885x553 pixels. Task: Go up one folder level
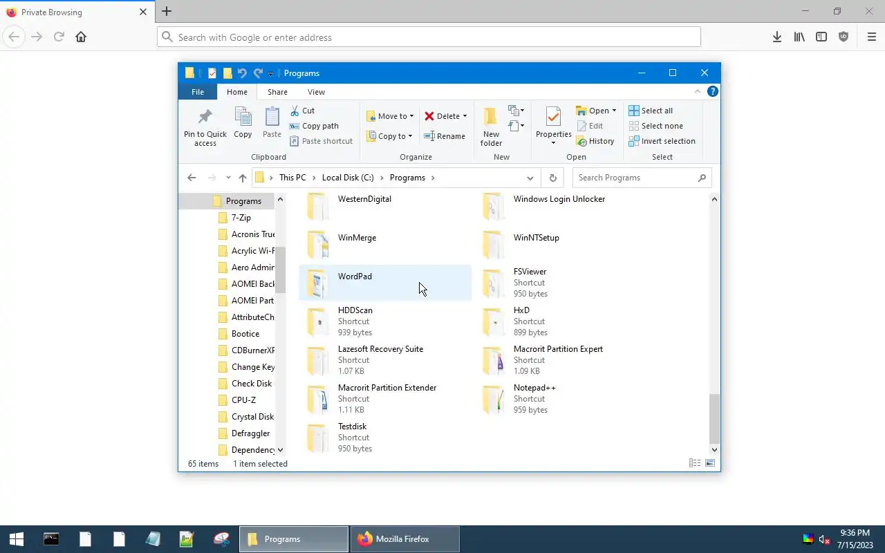243,178
